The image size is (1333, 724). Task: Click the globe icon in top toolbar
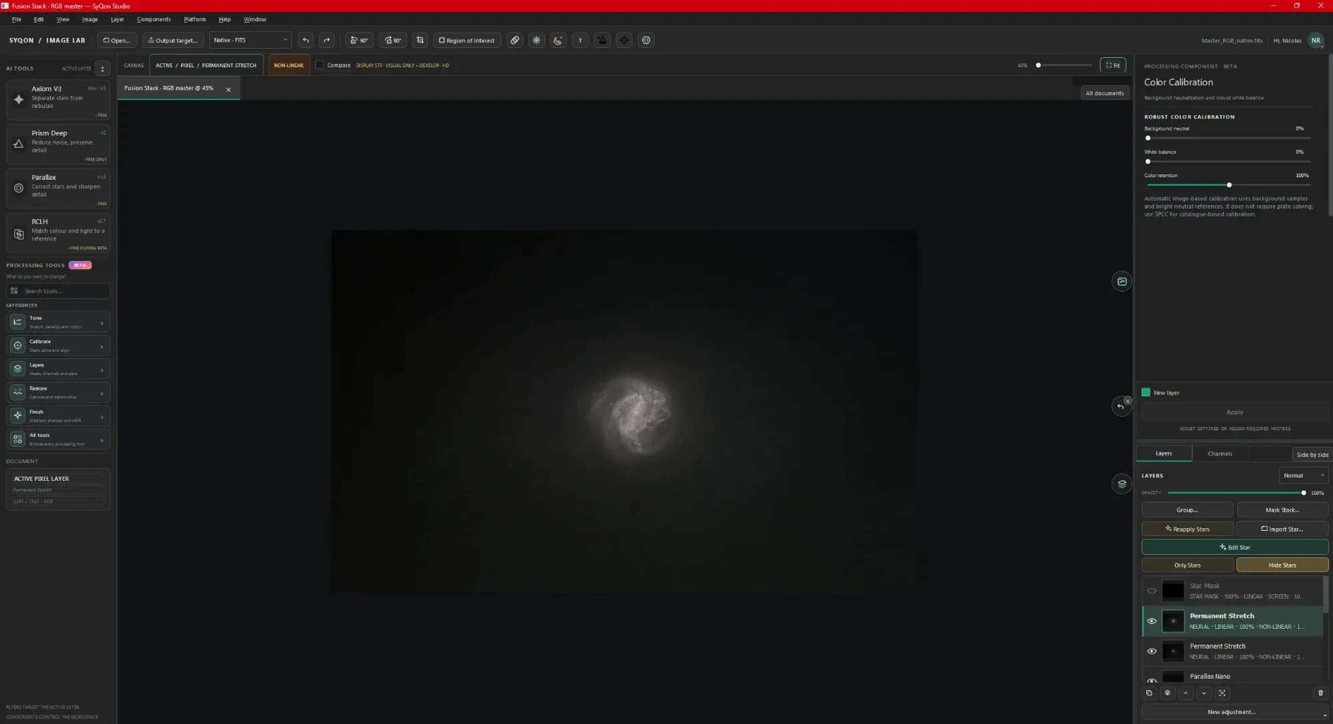[646, 40]
